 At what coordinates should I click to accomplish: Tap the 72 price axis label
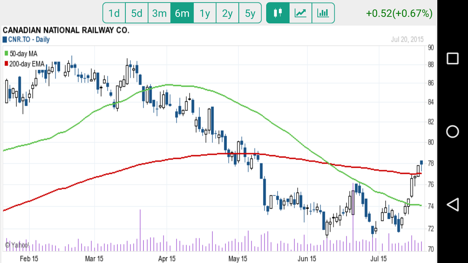pyautogui.click(x=431, y=229)
